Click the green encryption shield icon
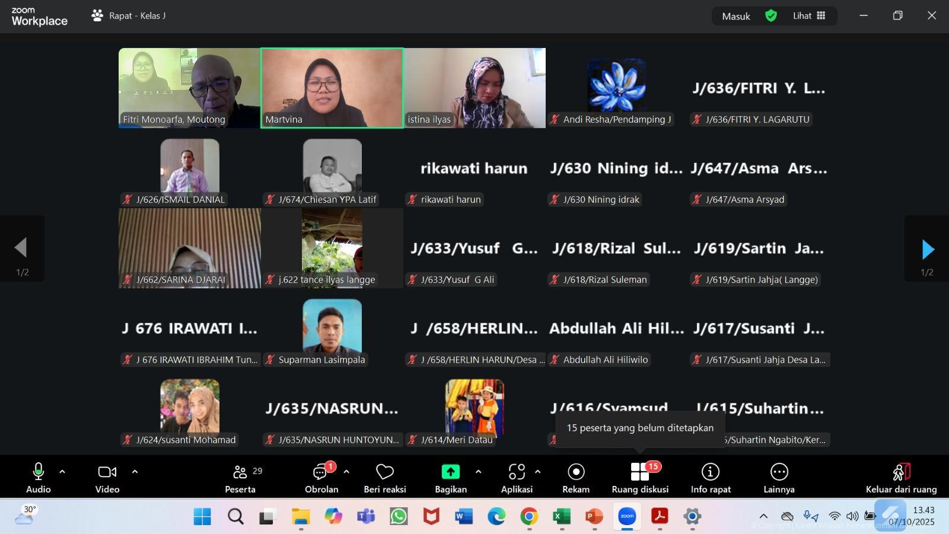Screen dimensions: 949x534 click(771, 16)
